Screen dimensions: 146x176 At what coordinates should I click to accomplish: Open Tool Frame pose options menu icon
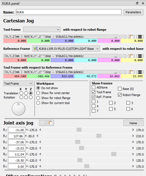point(140,37)
